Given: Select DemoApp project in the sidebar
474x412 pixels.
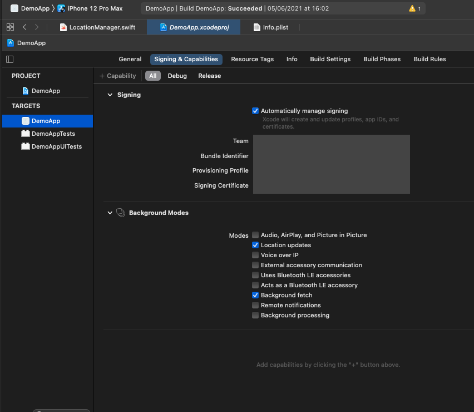Looking at the screenshot, I should [x=45, y=91].
